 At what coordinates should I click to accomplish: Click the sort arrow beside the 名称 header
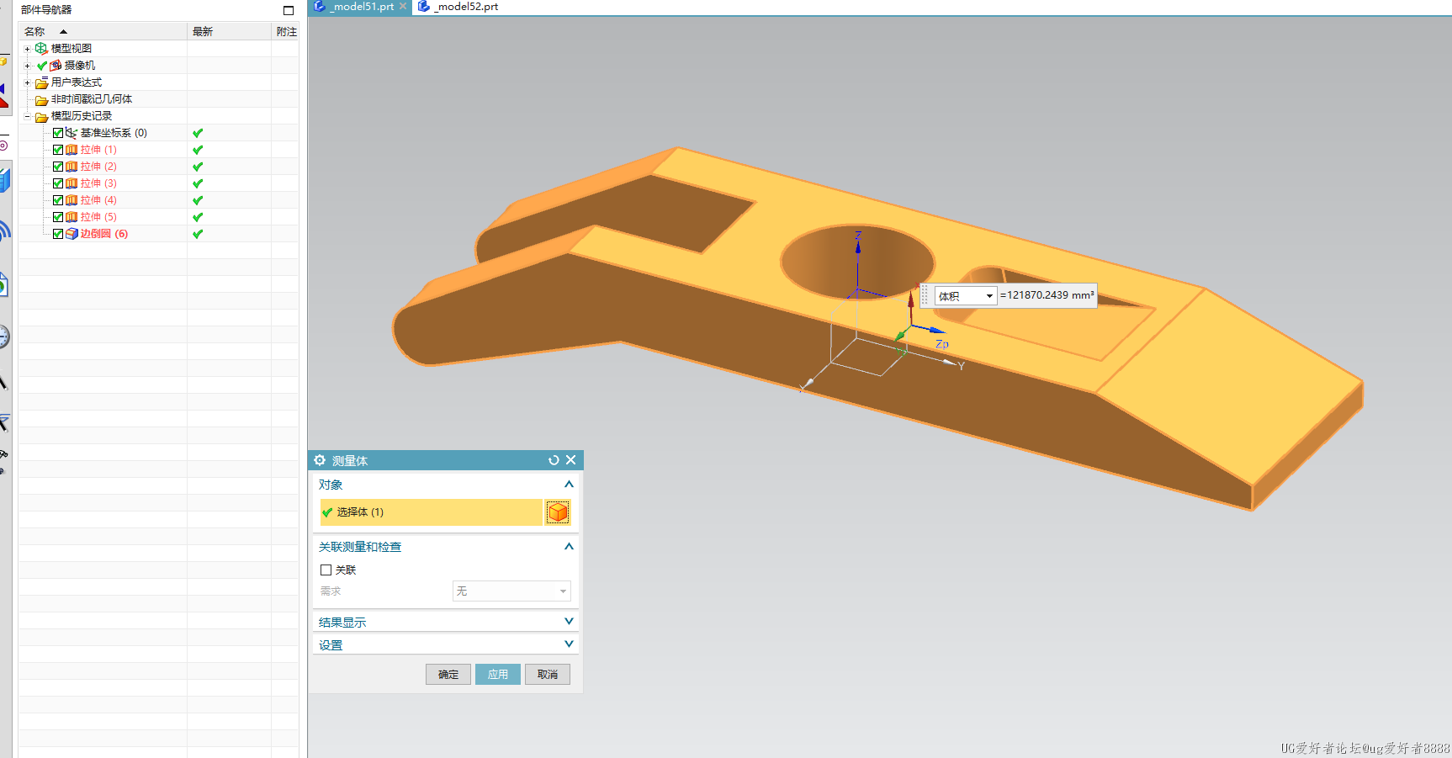[x=63, y=31]
